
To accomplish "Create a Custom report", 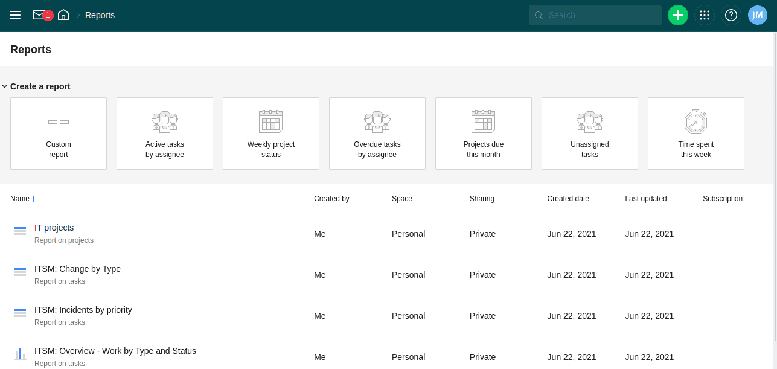I will 59,133.
